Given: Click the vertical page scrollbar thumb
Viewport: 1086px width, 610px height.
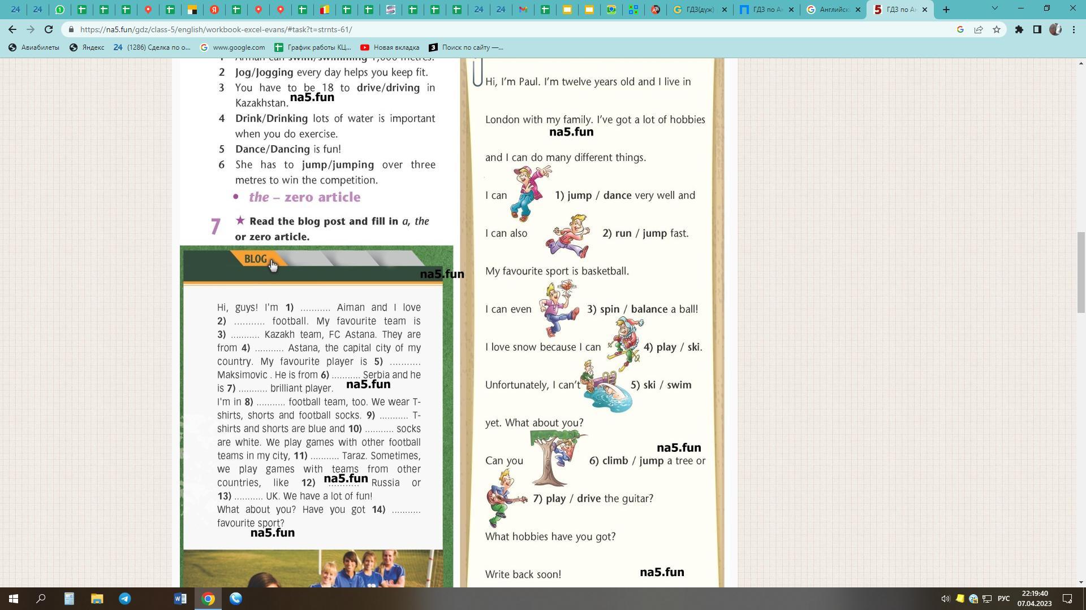Looking at the screenshot, I should (x=1081, y=271).
